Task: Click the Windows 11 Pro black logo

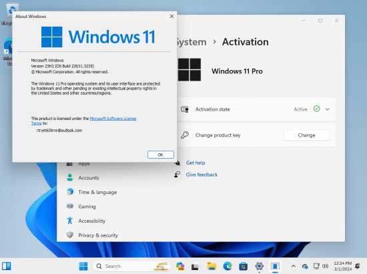Action: pos(190,69)
